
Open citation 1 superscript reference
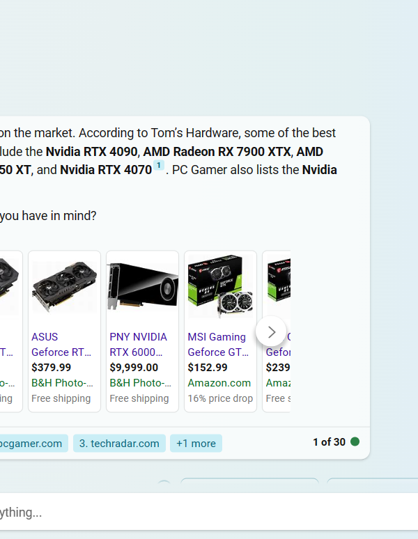pyautogui.click(x=159, y=165)
